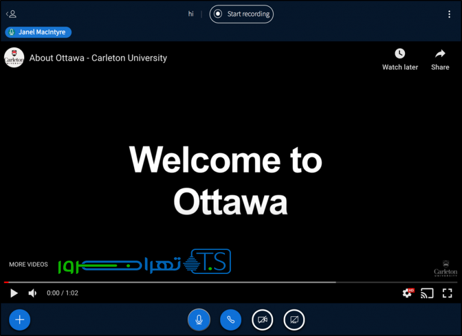Play the Welcome to Ottawa video

(x=14, y=293)
